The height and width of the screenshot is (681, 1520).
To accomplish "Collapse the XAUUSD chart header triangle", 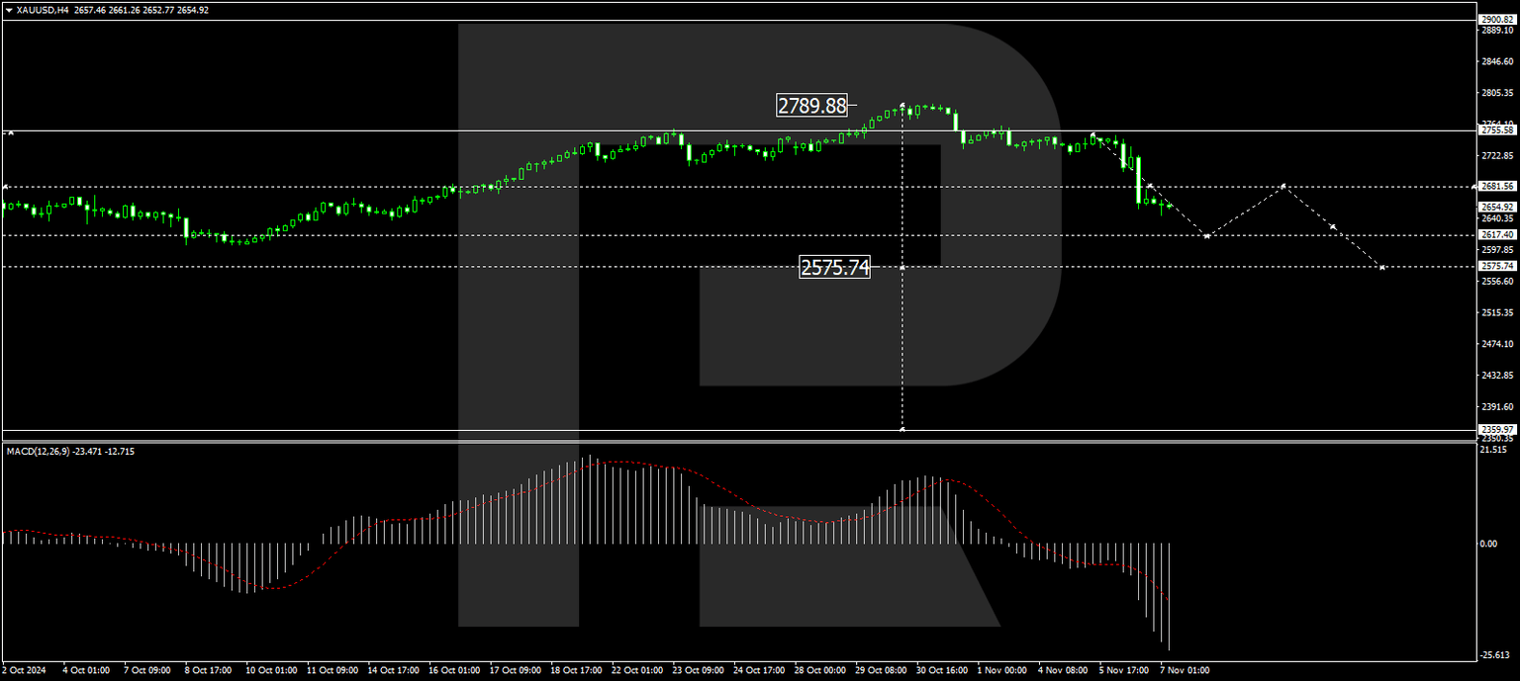I will pos(10,10).
